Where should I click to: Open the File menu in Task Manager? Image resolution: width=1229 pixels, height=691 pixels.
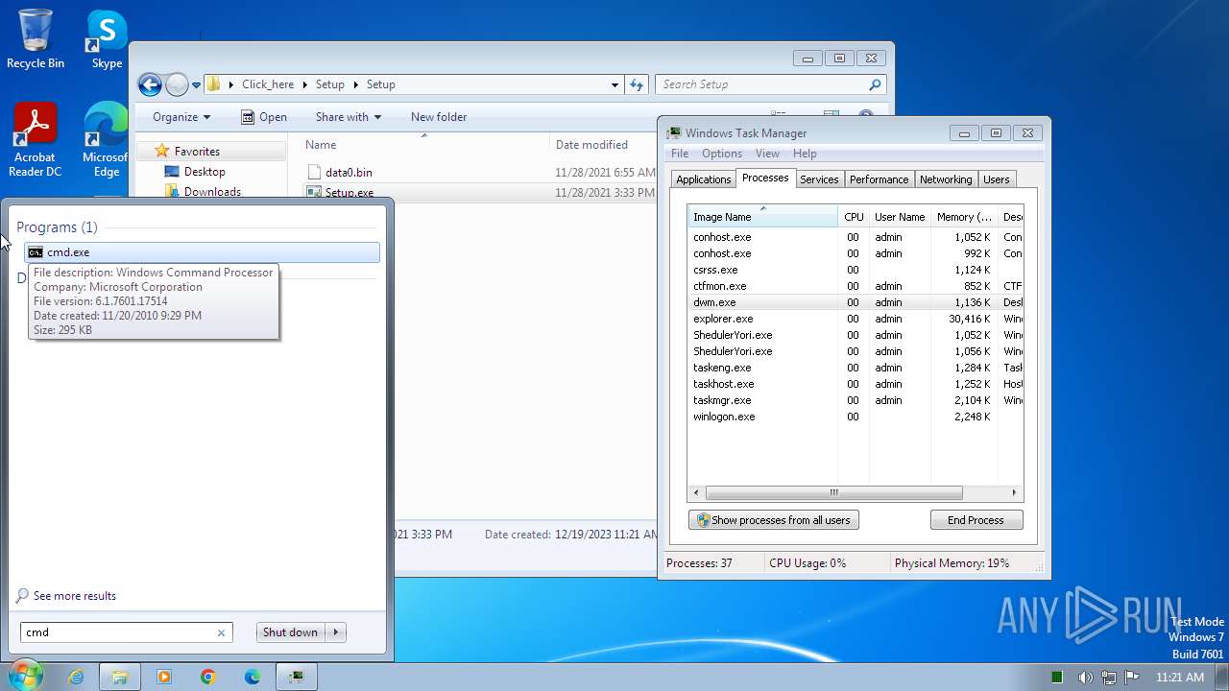[680, 154]
